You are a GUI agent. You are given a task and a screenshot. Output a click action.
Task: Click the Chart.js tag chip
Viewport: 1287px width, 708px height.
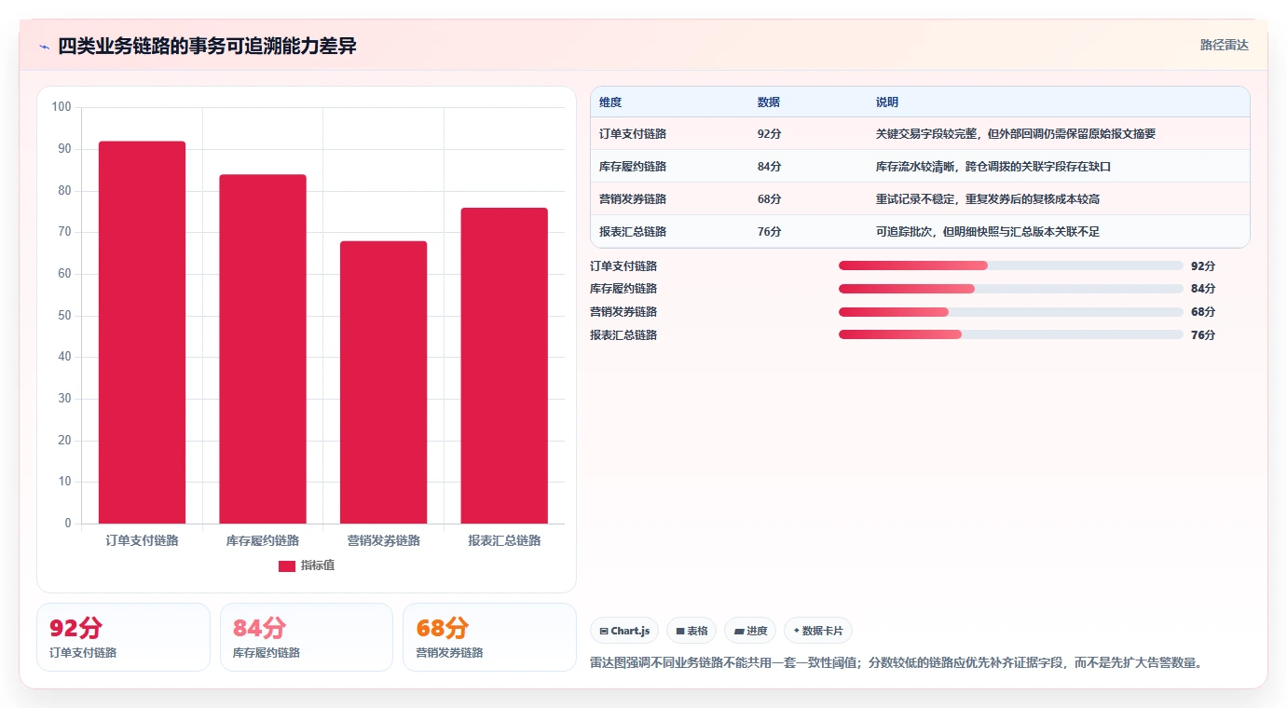point(624,631)
